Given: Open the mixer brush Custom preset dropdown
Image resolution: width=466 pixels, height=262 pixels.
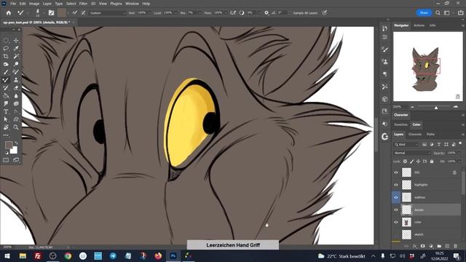Looking at the screenshot, I should click(108, 13).
